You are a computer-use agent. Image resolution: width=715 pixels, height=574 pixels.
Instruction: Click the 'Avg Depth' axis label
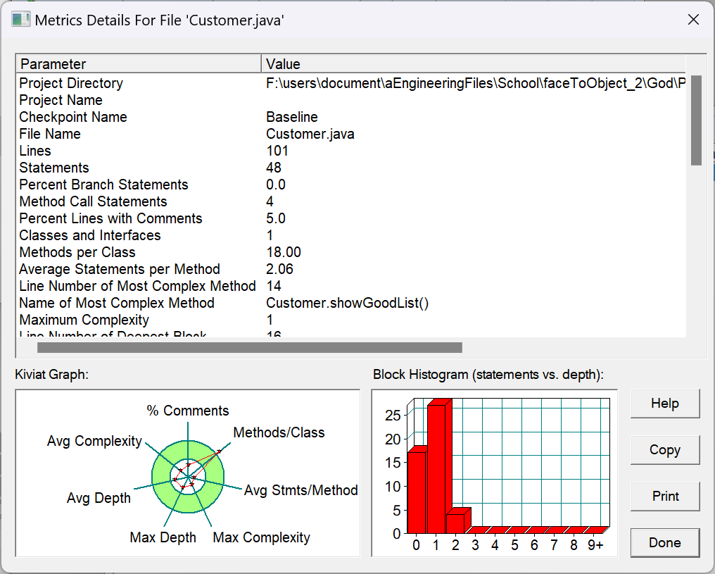tap(99, 498)
